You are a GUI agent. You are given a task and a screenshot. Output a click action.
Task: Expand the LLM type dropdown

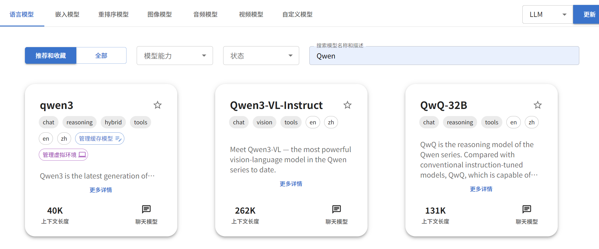(548, 14)
